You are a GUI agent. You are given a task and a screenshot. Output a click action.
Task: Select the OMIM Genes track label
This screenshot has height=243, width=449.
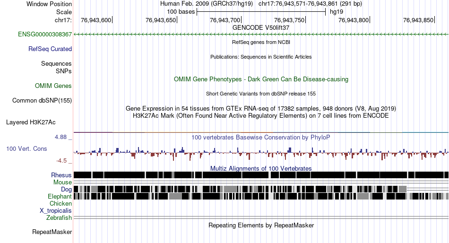(x=53, y=86)
